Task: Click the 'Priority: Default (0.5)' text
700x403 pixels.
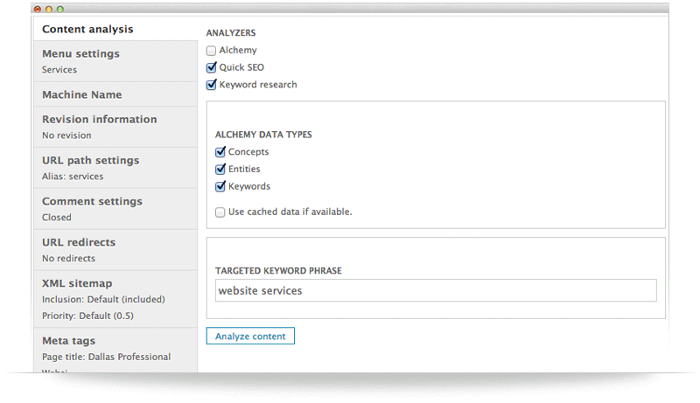Action: (x=88, y=316)
